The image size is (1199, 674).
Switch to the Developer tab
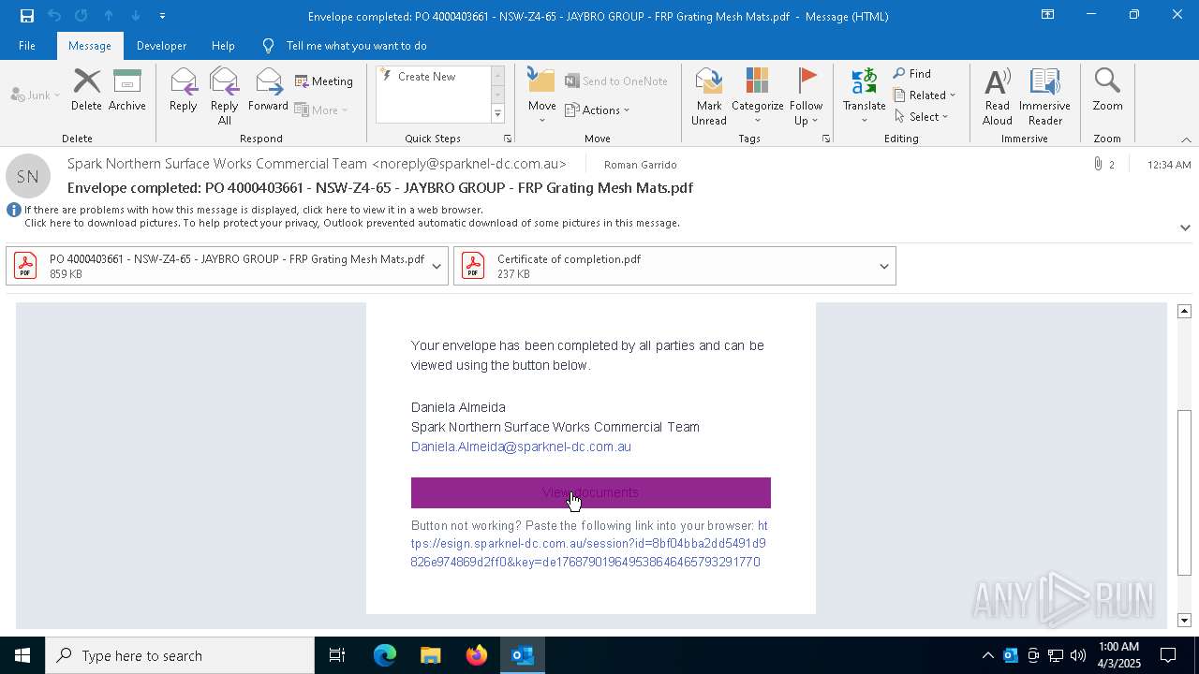(x=161, y=45)
